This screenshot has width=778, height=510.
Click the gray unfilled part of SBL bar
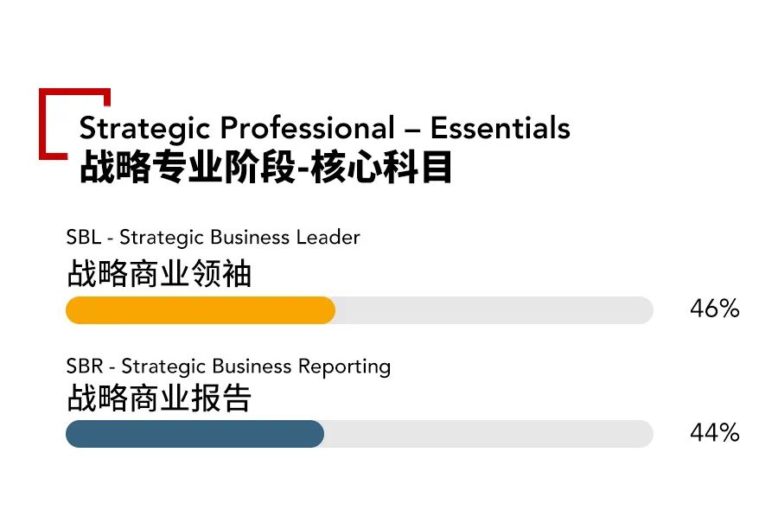coord(493,310)
